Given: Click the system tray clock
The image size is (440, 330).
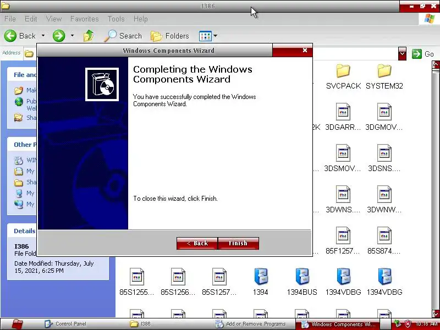Looking at the screenshot, I should [x=427, y=323].
